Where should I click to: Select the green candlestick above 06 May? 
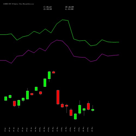point(45,83)
